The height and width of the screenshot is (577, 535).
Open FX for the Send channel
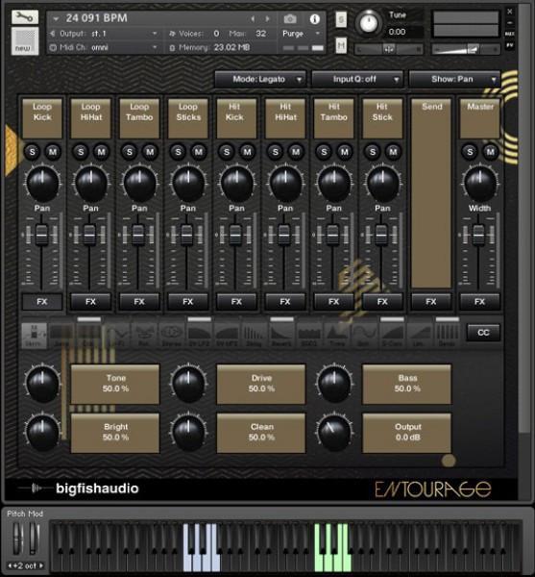tap(431, 302)
